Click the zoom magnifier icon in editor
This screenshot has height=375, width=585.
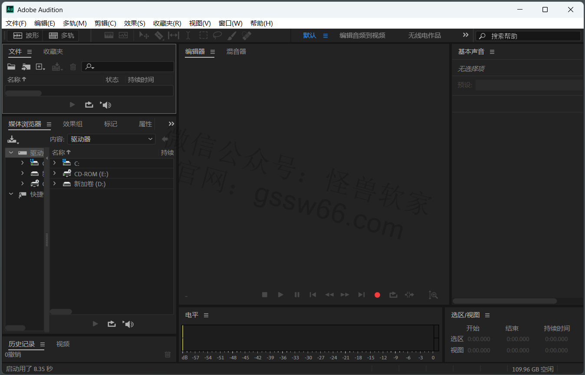pos(433,295)
